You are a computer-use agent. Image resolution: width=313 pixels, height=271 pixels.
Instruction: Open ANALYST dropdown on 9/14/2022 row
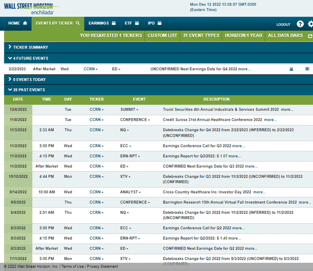(131, 192)
